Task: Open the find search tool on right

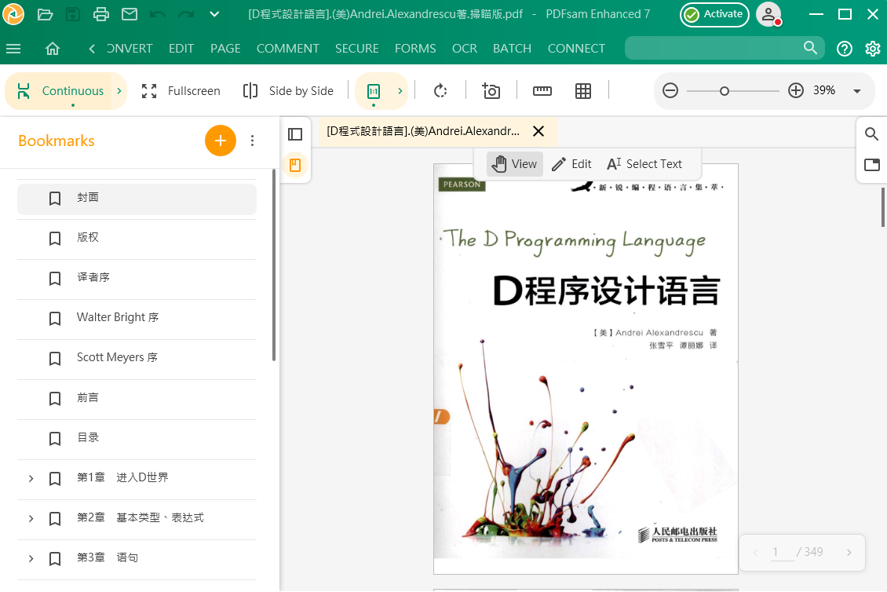Action: [872, 134]
